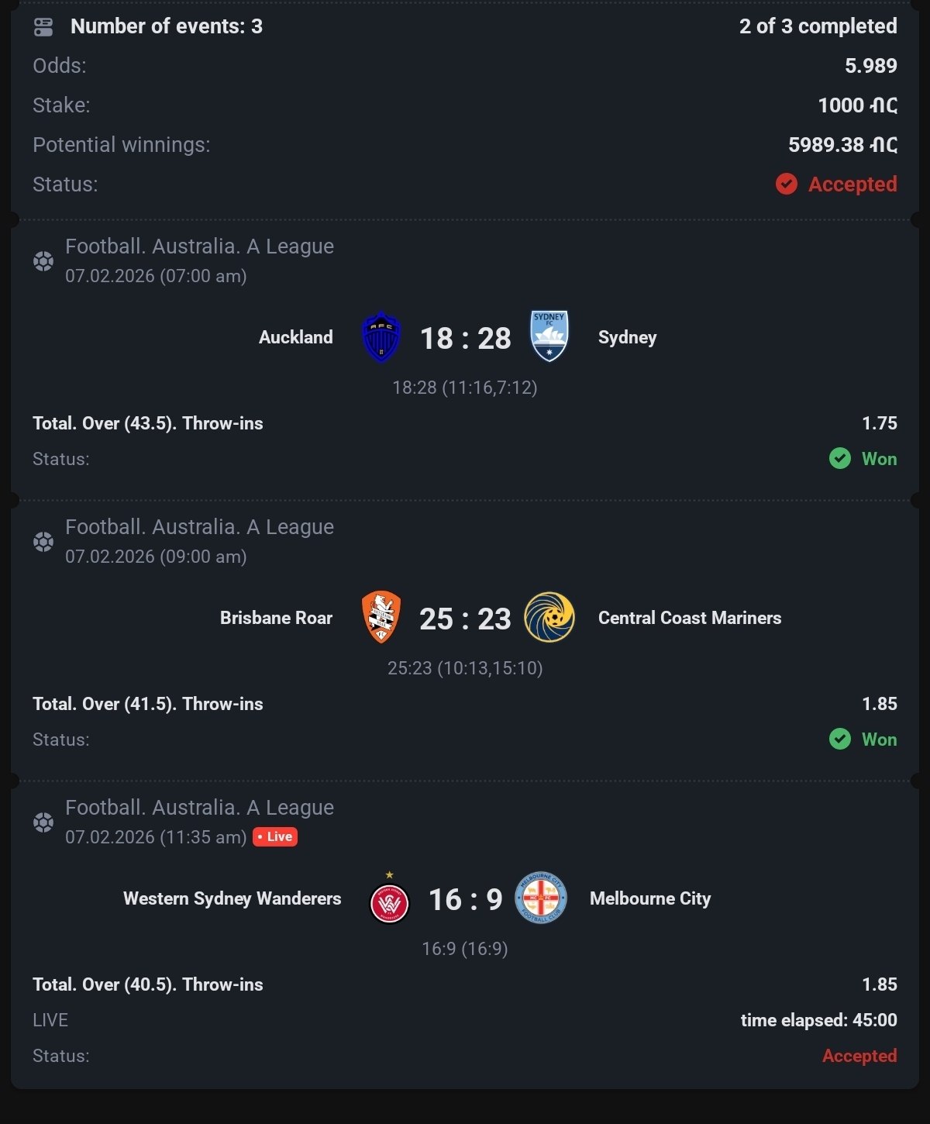Click the red Accepted check icon
The height and width of the screenshot is (1124, 930).
coord(787,184)
